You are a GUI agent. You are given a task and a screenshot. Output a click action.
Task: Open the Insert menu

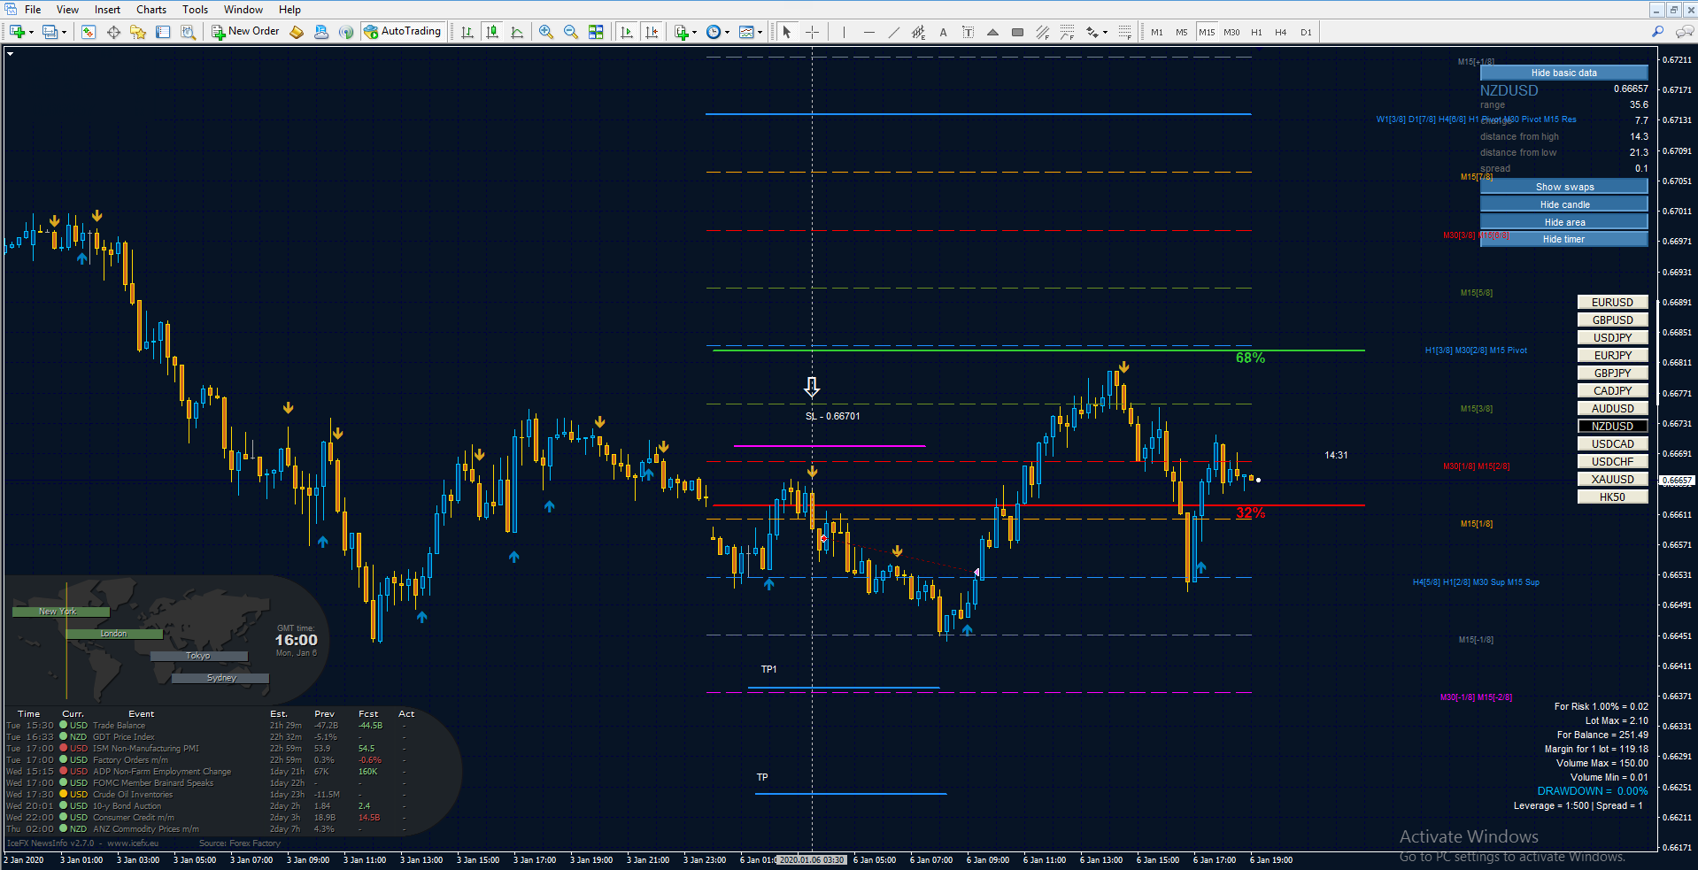coord(107,10)
